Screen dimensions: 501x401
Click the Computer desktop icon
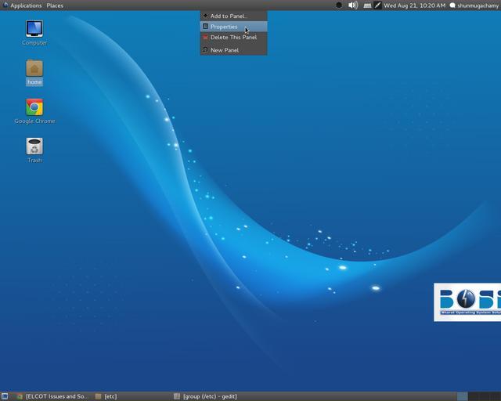pos(34,30)
